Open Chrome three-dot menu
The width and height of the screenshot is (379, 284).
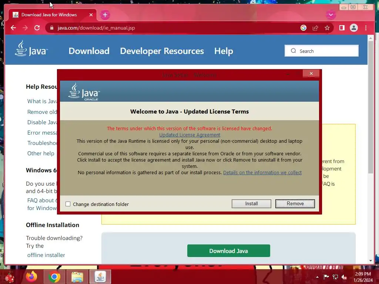pyautogui.click(x=366, y=28)
